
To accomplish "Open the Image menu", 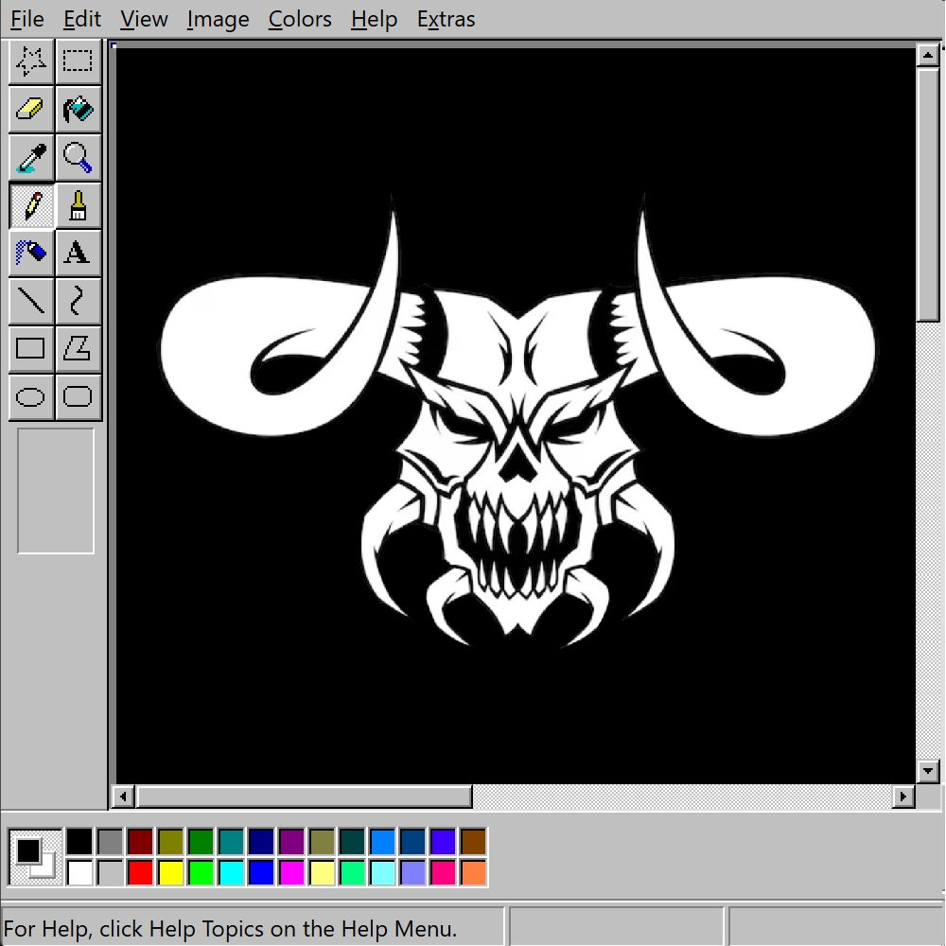I will (218, 19).
